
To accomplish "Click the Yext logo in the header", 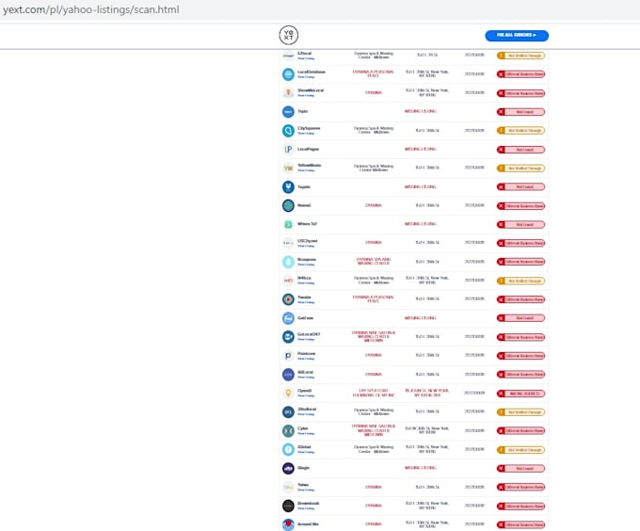I will [289, 35].
